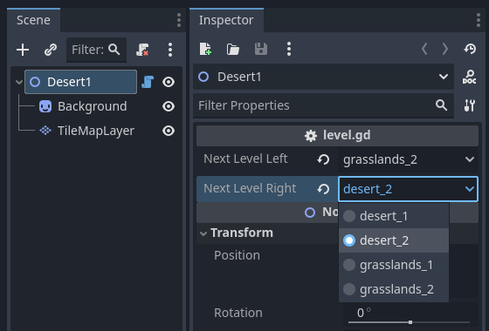Screen dimensions: 489x331
Task: Go to previous edited object in history
Action: 424,49
